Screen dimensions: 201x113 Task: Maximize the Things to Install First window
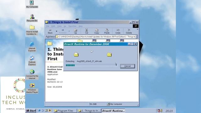click(x=133, y=22)
